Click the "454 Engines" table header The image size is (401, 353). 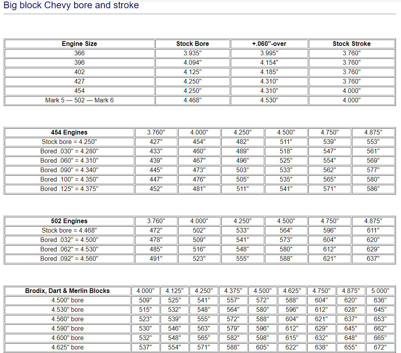tap(69, 133)
